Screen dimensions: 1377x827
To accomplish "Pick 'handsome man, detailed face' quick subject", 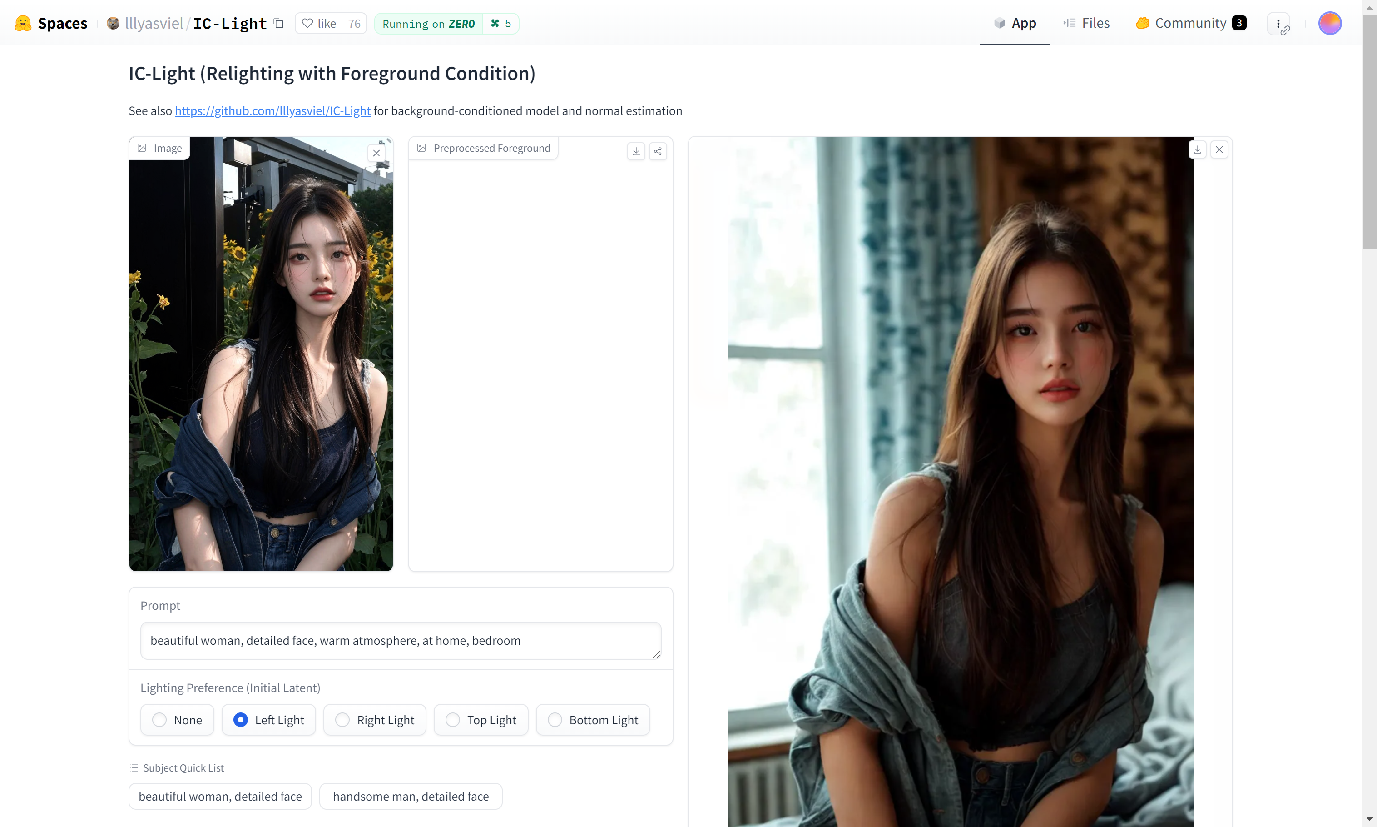I will tap(411, 796).
